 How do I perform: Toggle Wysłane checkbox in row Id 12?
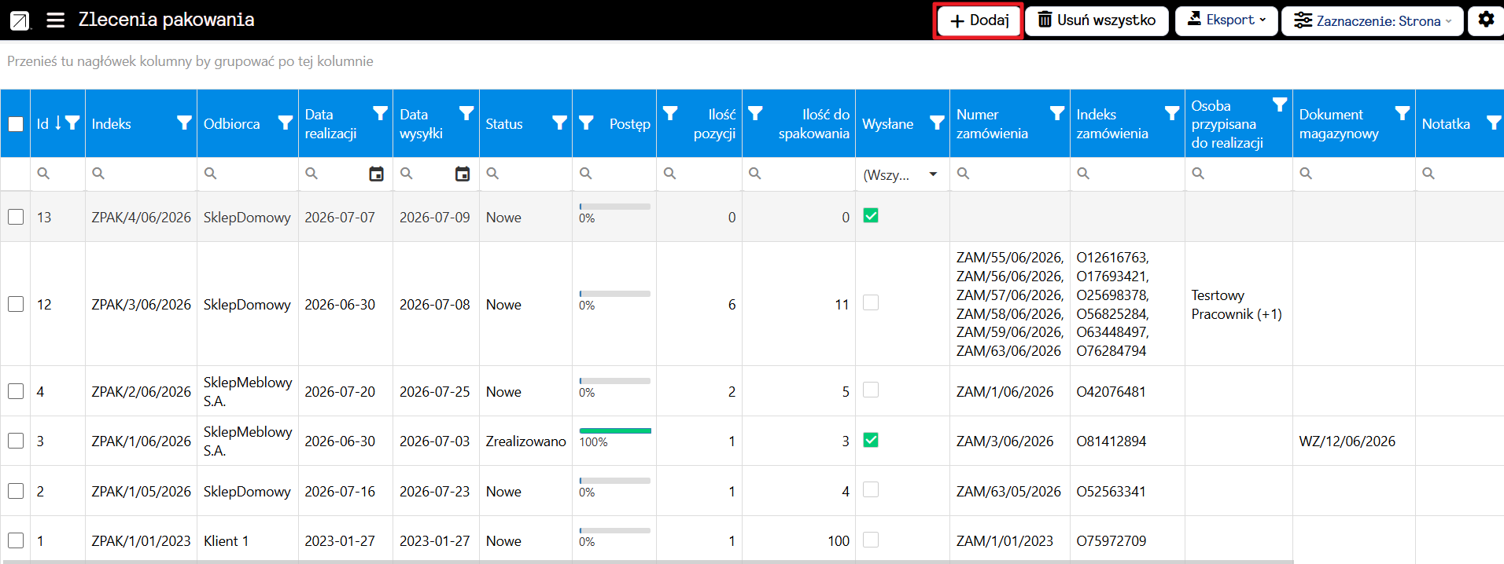click(x=871, y=302)
